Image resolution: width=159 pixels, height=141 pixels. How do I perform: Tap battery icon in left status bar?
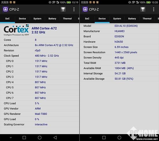pos(69,2)
